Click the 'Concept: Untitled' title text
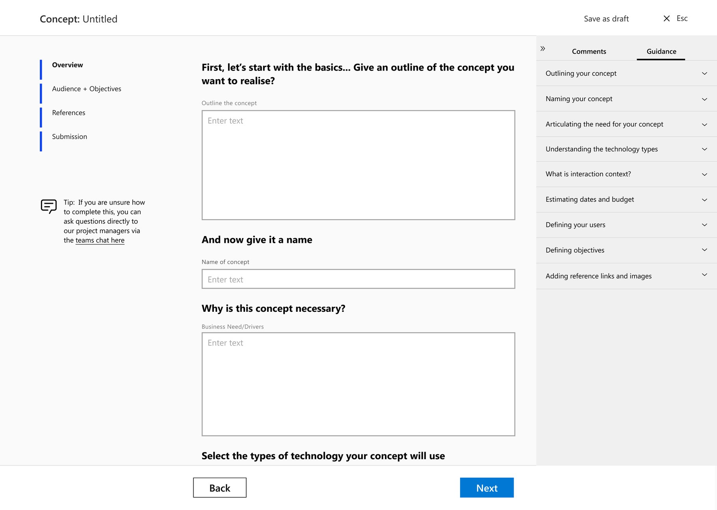717x510 pixels. point(79,19)
